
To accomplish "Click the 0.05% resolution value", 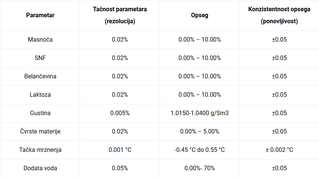I will (120, 168).
